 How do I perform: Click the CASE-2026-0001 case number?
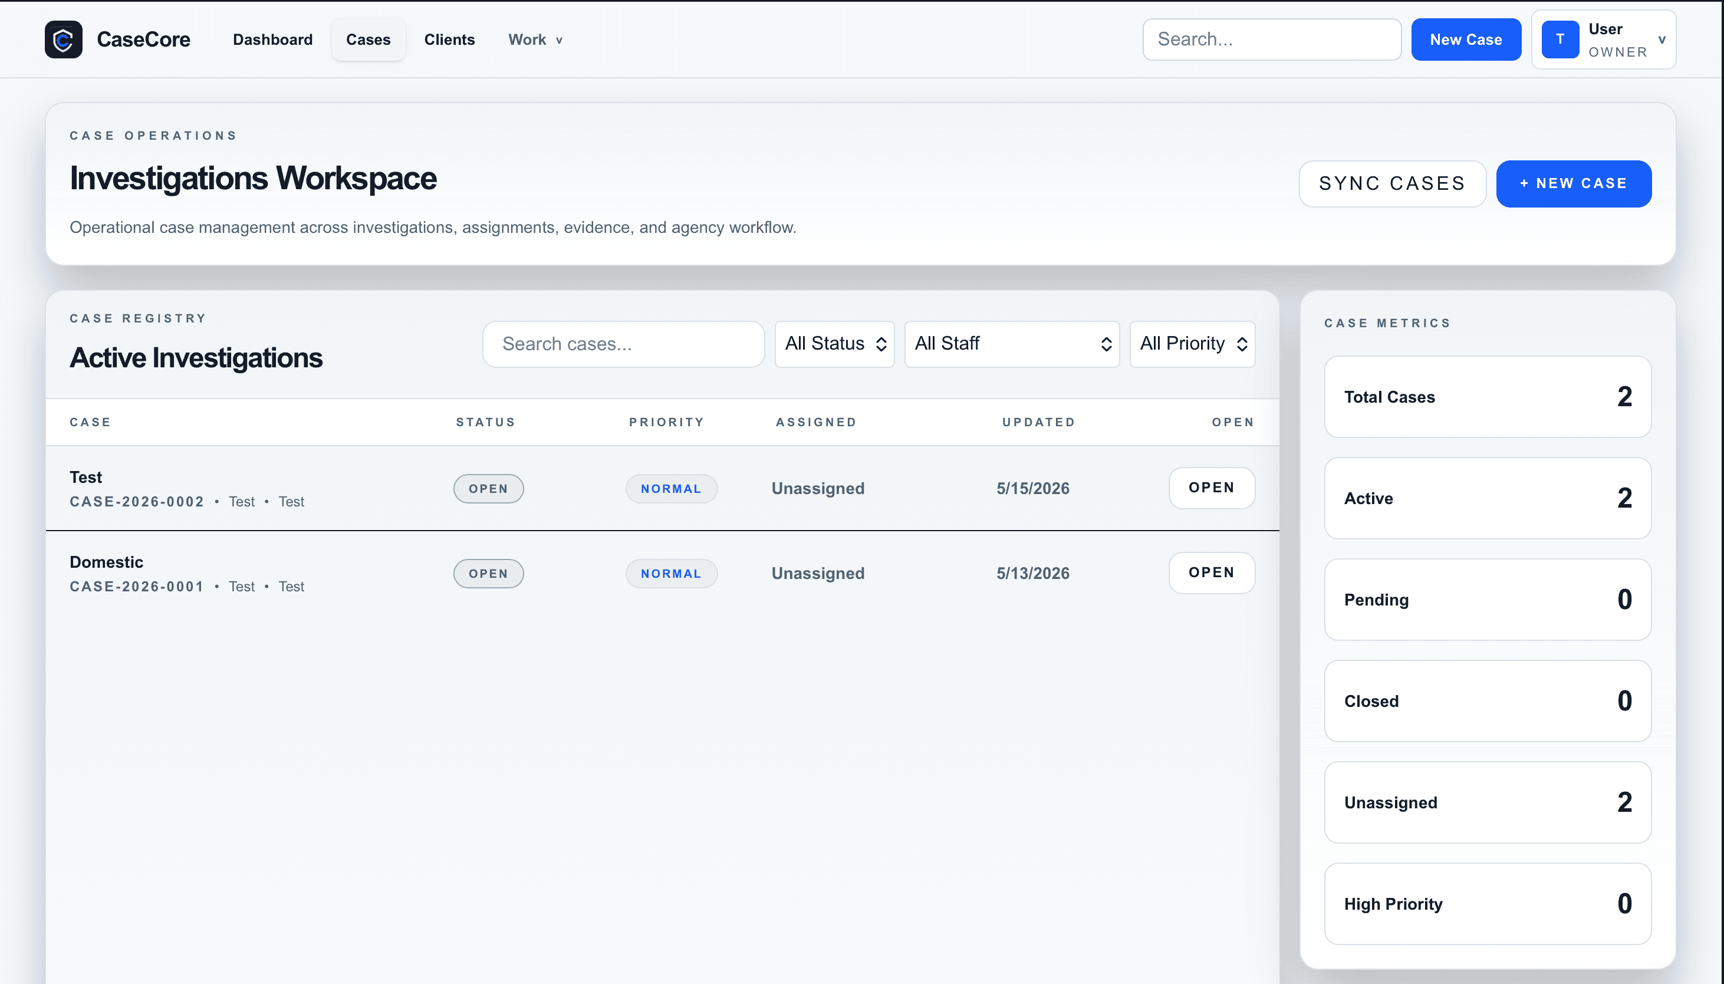(137, 587)
